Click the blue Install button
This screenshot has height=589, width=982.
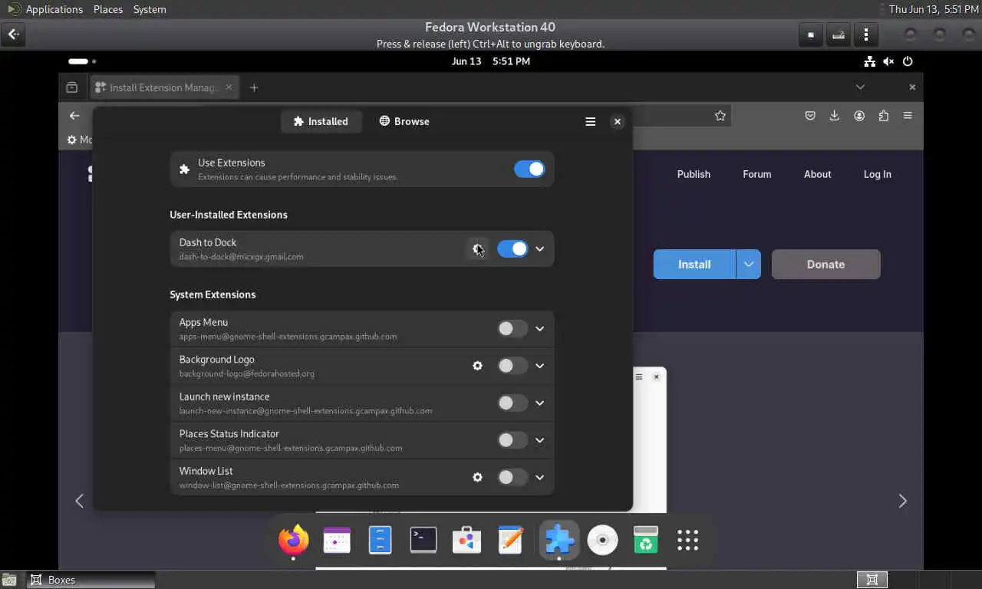pos(694,265)
